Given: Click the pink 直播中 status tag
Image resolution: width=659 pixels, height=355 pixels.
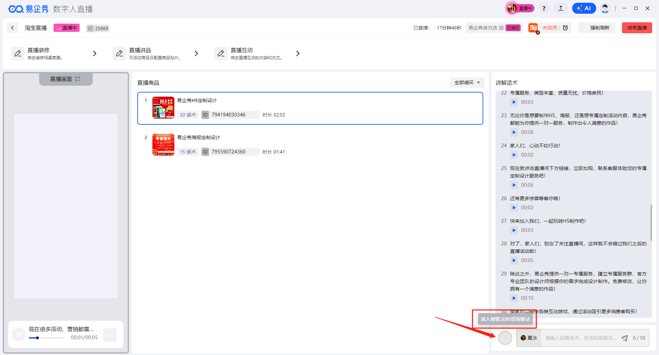Looking at the screenshot, I should (67, 28).
